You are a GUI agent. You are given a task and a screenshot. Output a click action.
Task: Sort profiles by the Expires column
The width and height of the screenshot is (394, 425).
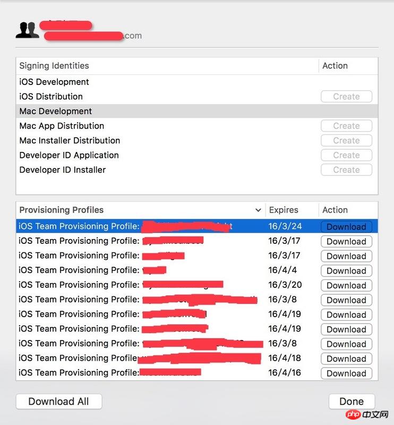click(x=284, y=210)
